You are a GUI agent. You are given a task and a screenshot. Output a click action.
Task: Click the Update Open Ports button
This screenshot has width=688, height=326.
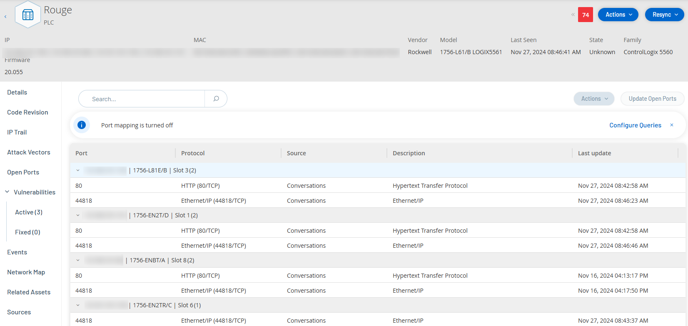(652, 99)
